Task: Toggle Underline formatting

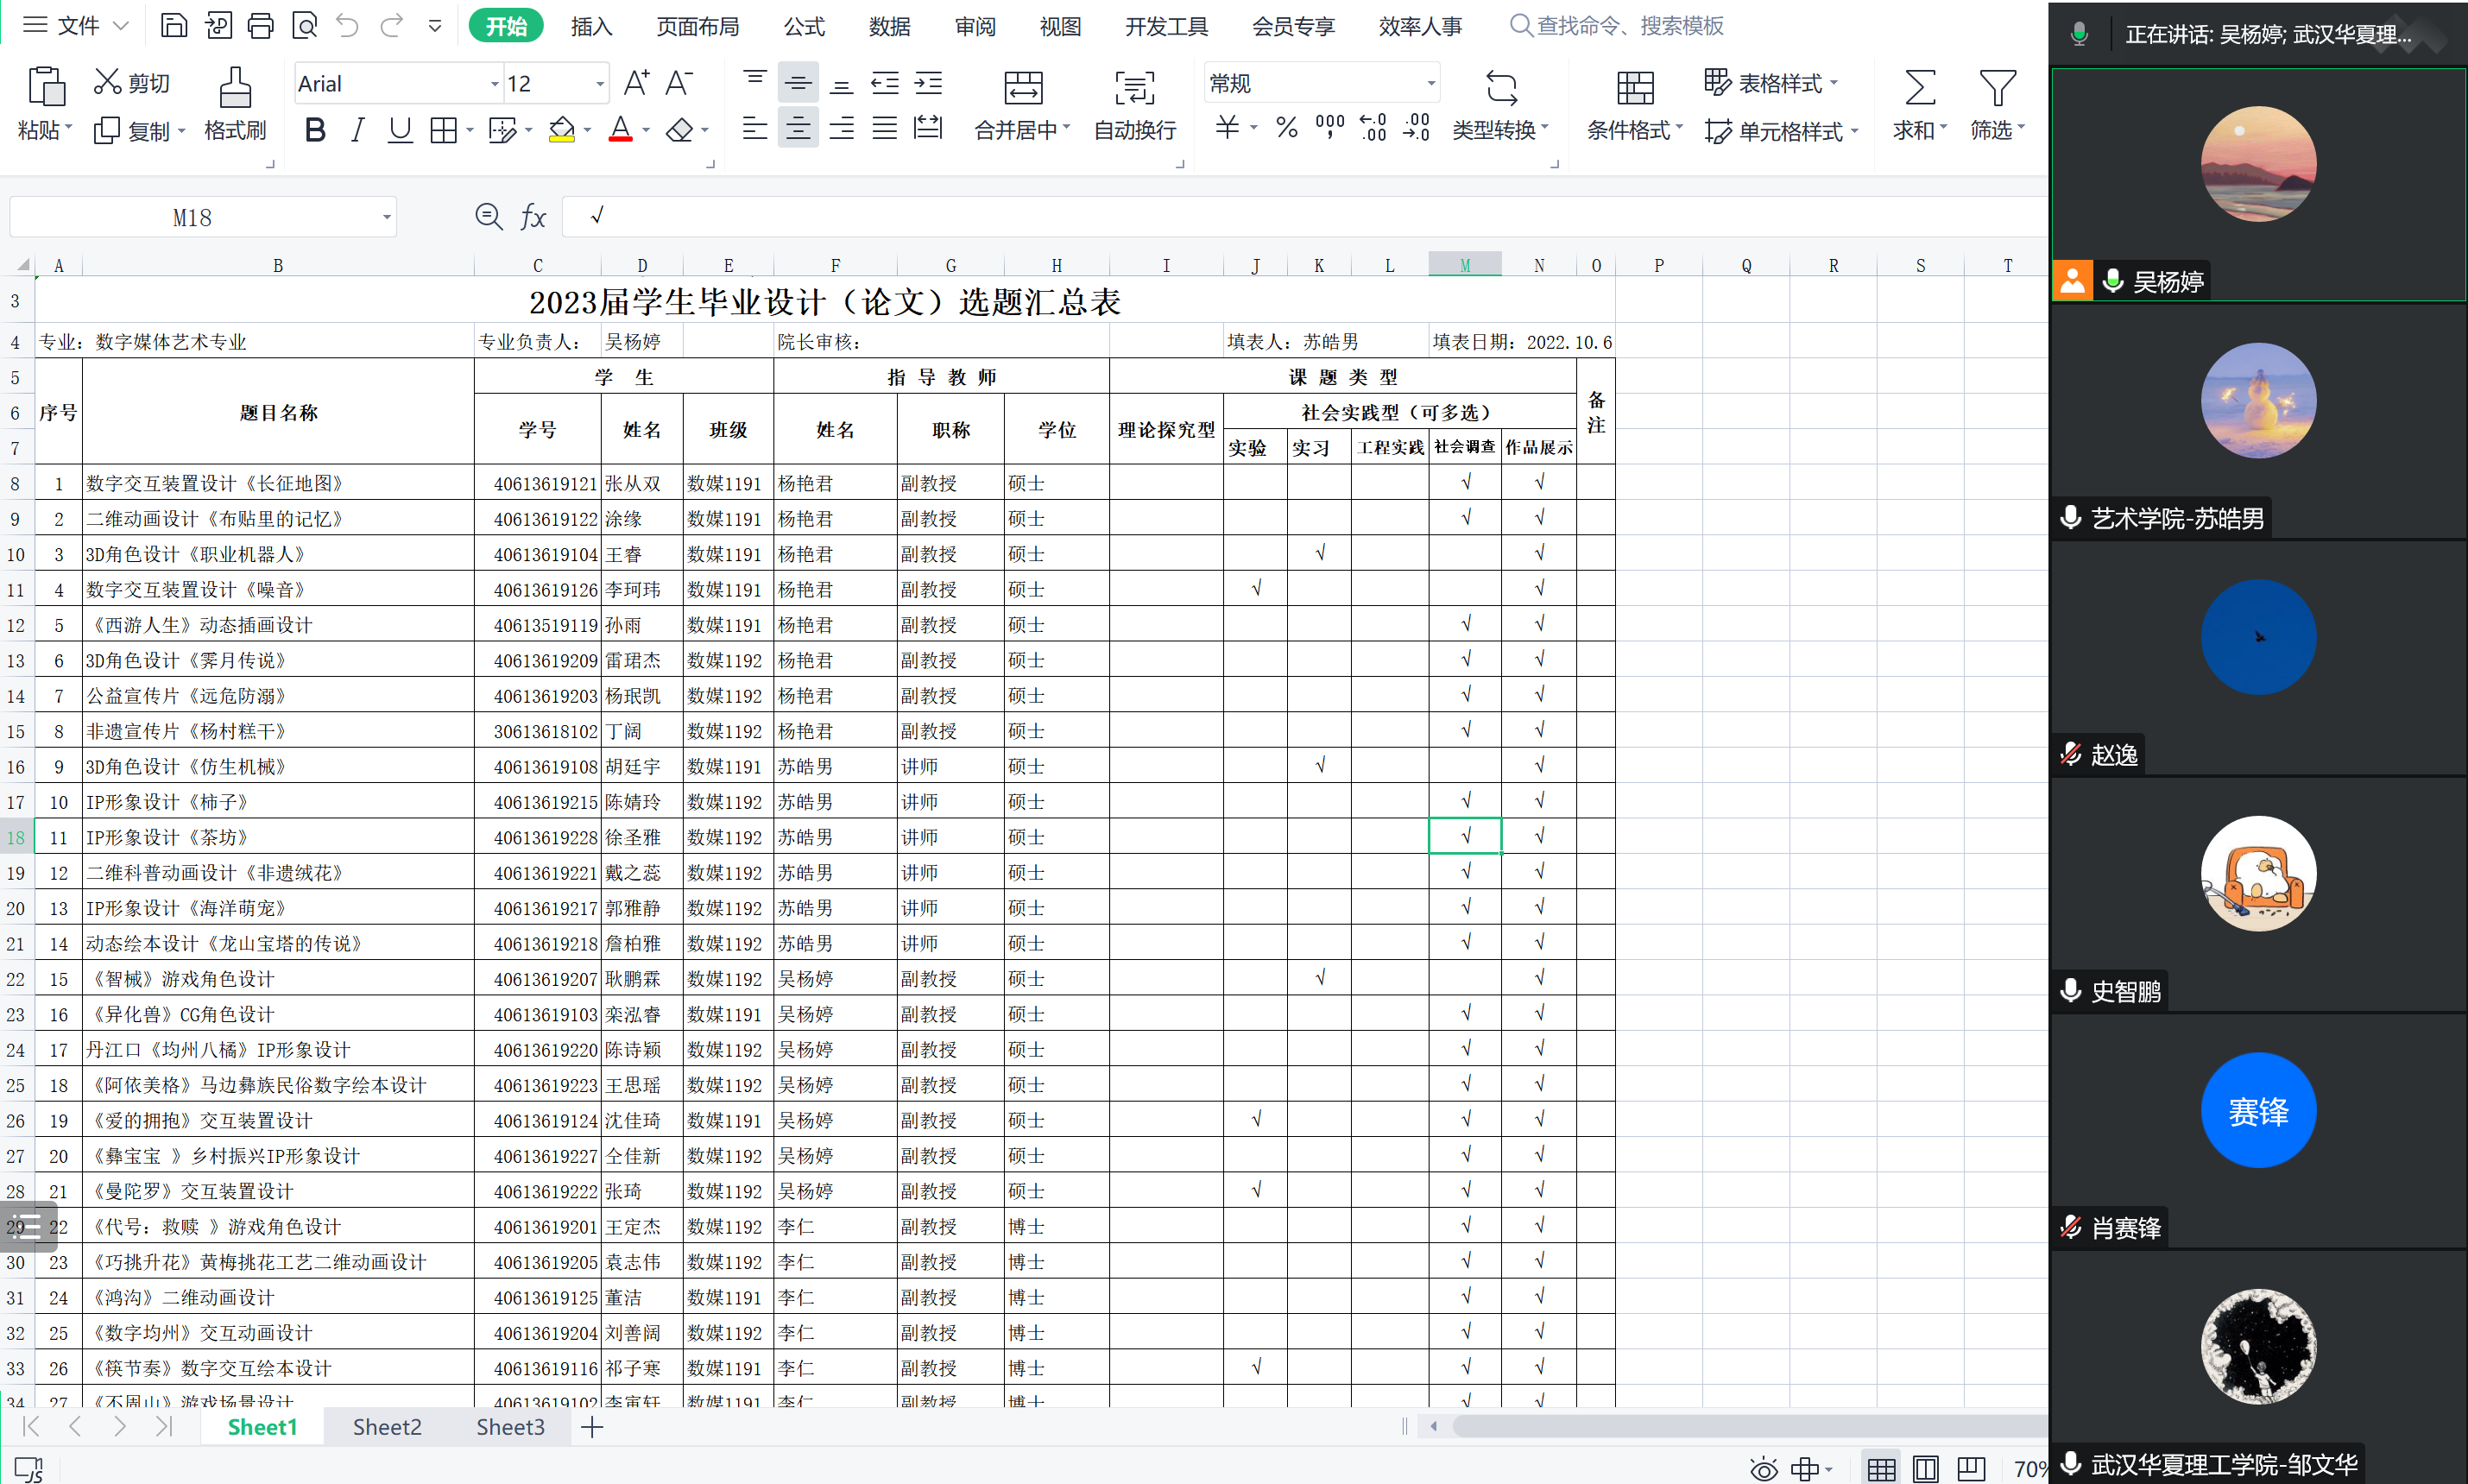Action: click(x=400, y=130)
